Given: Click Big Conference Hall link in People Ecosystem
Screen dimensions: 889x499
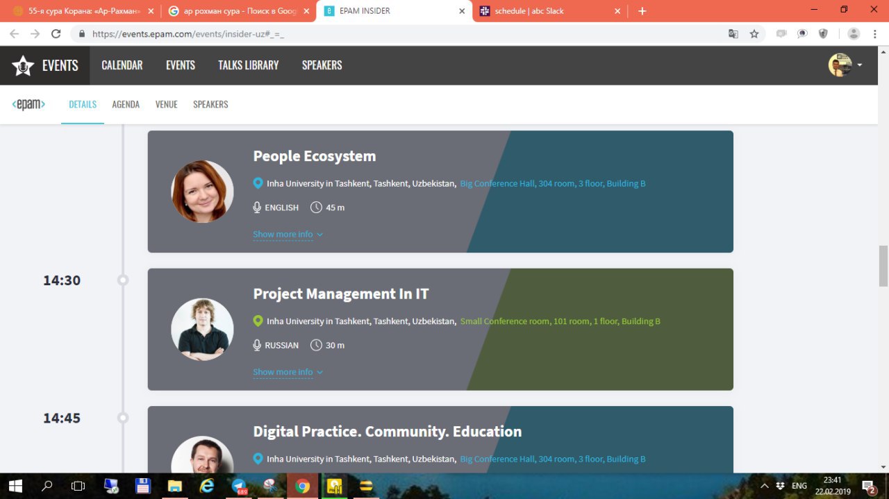Looking at the screenshot, I should pyautogui.click(x=553, y=184).
